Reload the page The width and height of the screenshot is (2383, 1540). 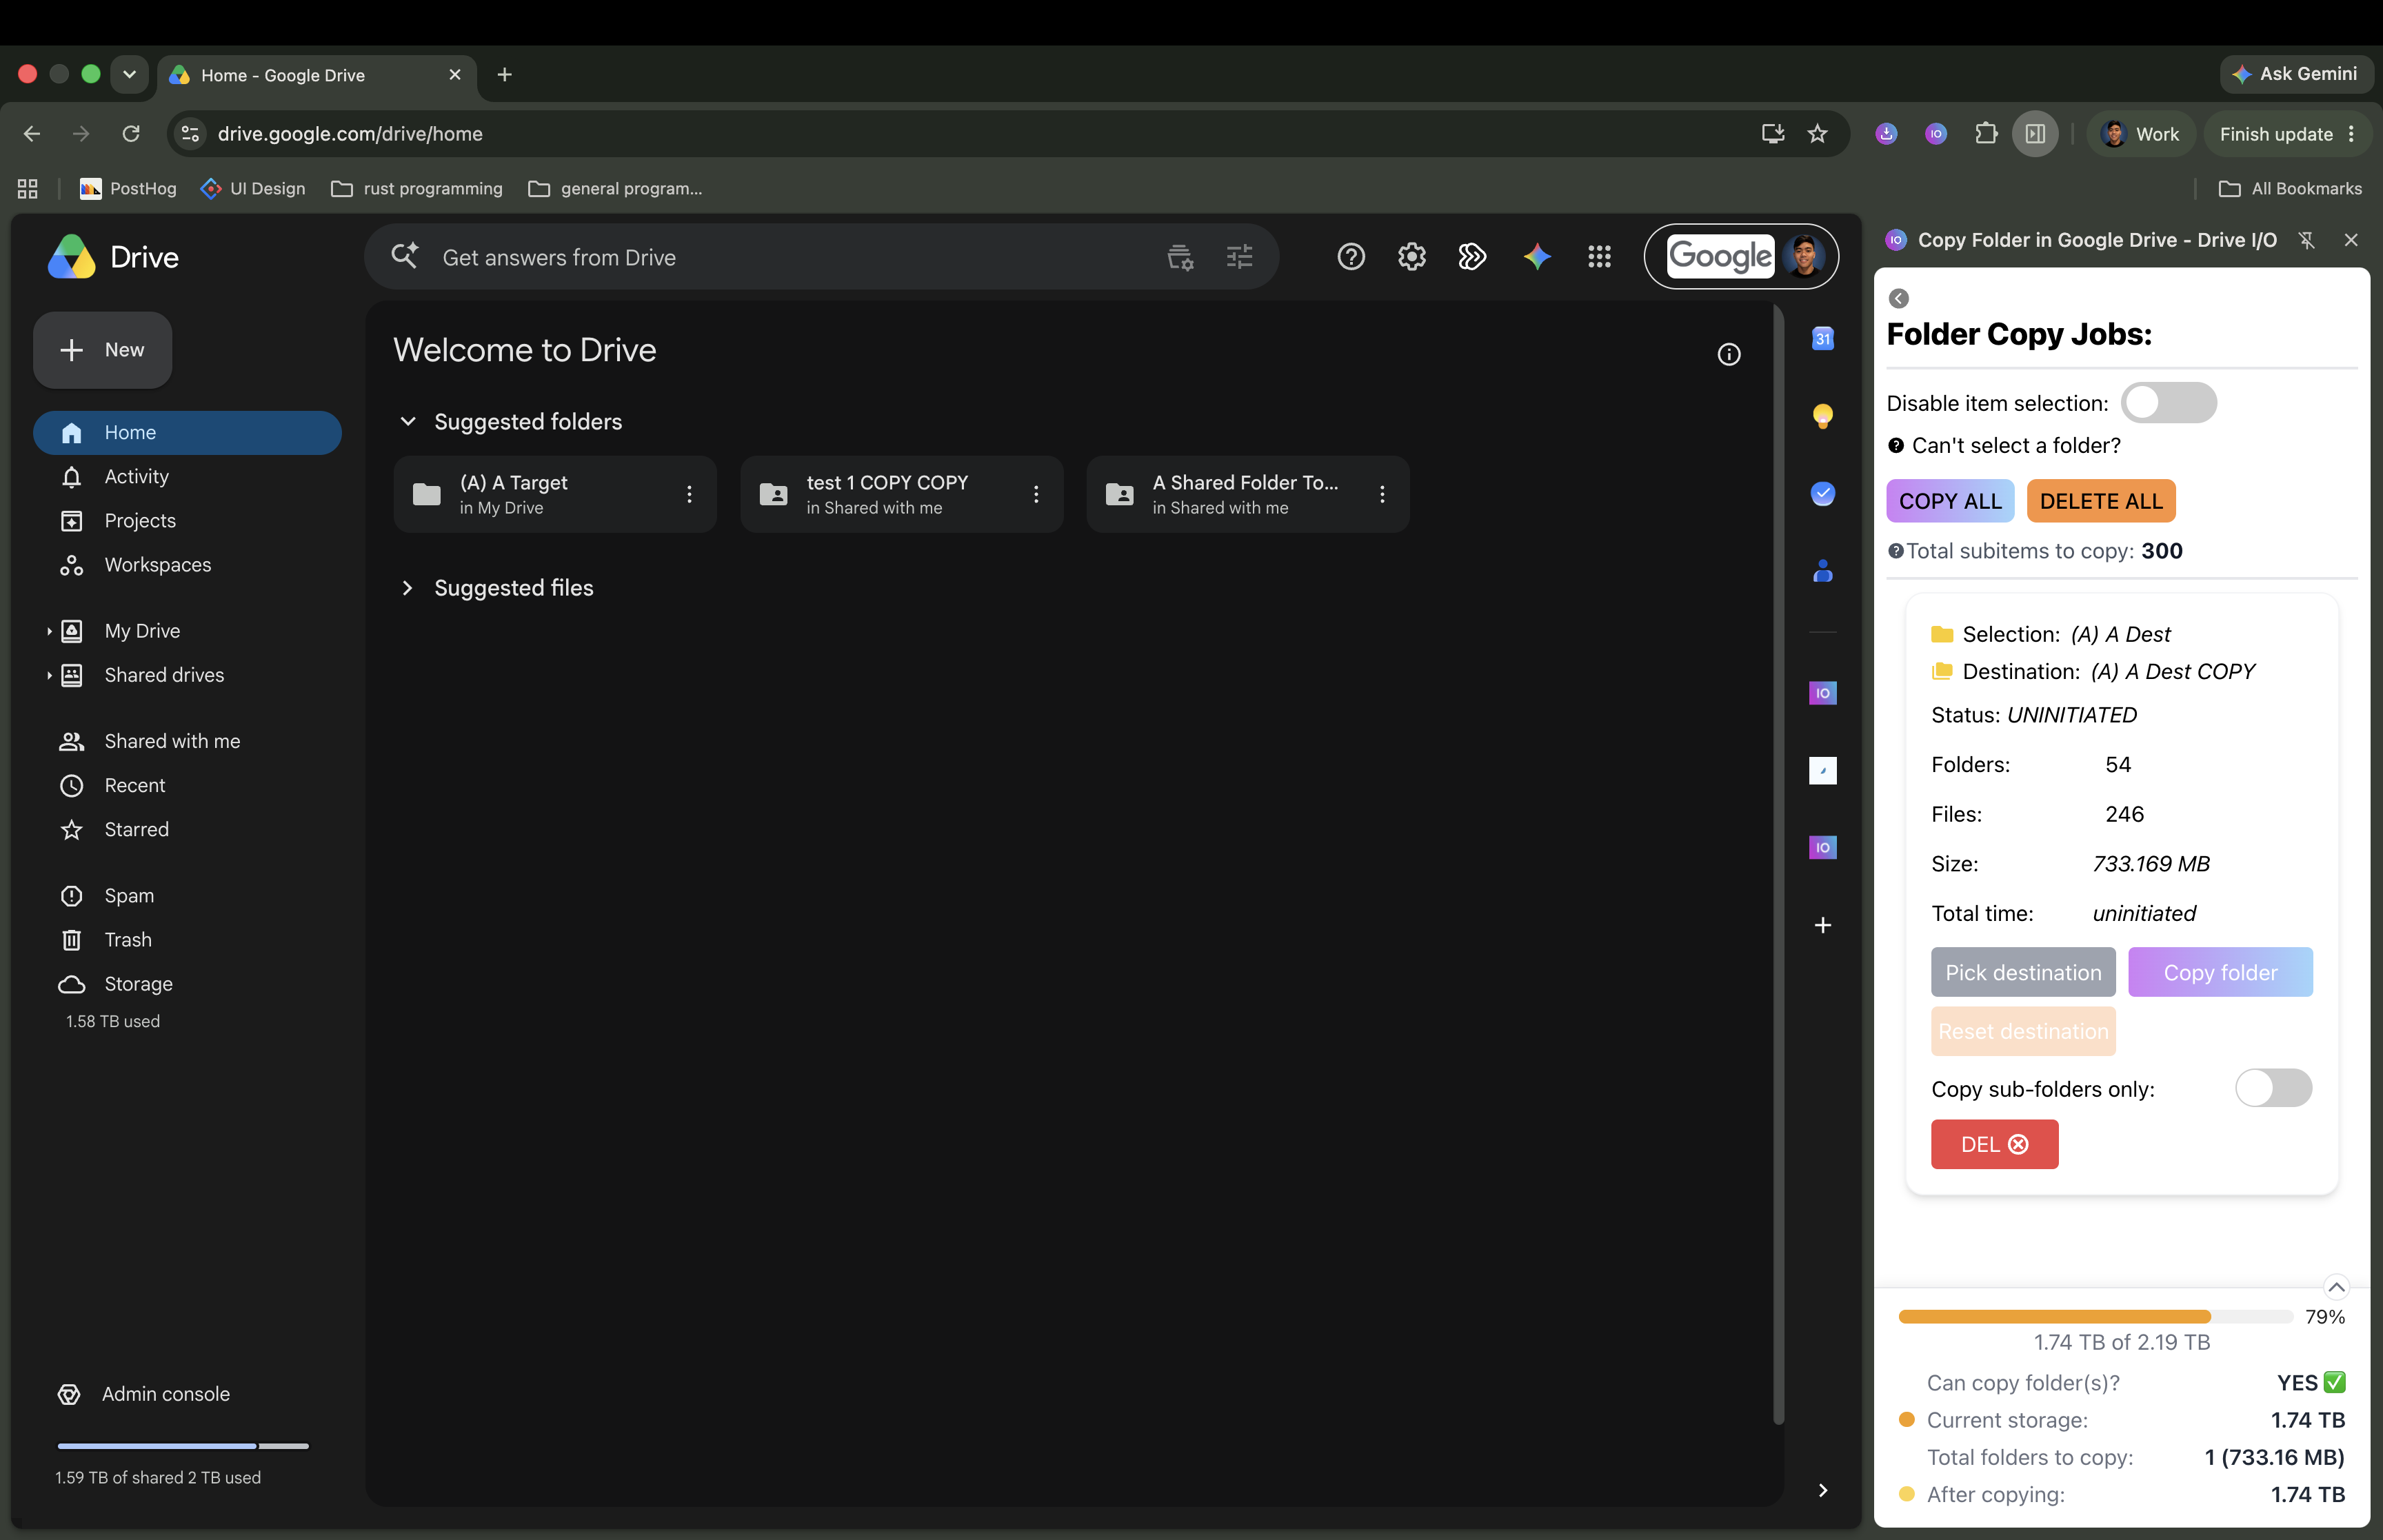point(131,134)
